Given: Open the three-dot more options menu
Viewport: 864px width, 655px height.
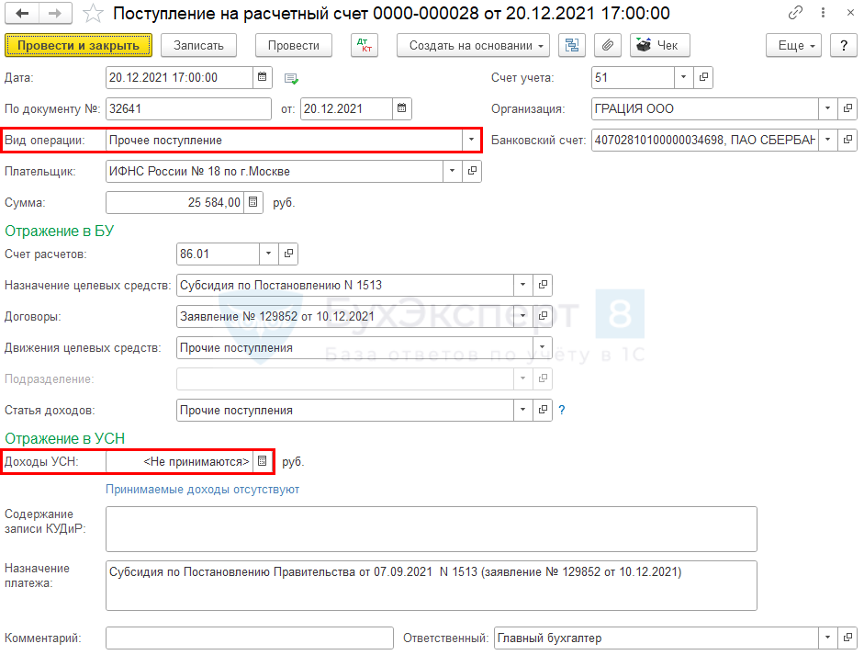Looking at the screenshot, I should (824, 13).
